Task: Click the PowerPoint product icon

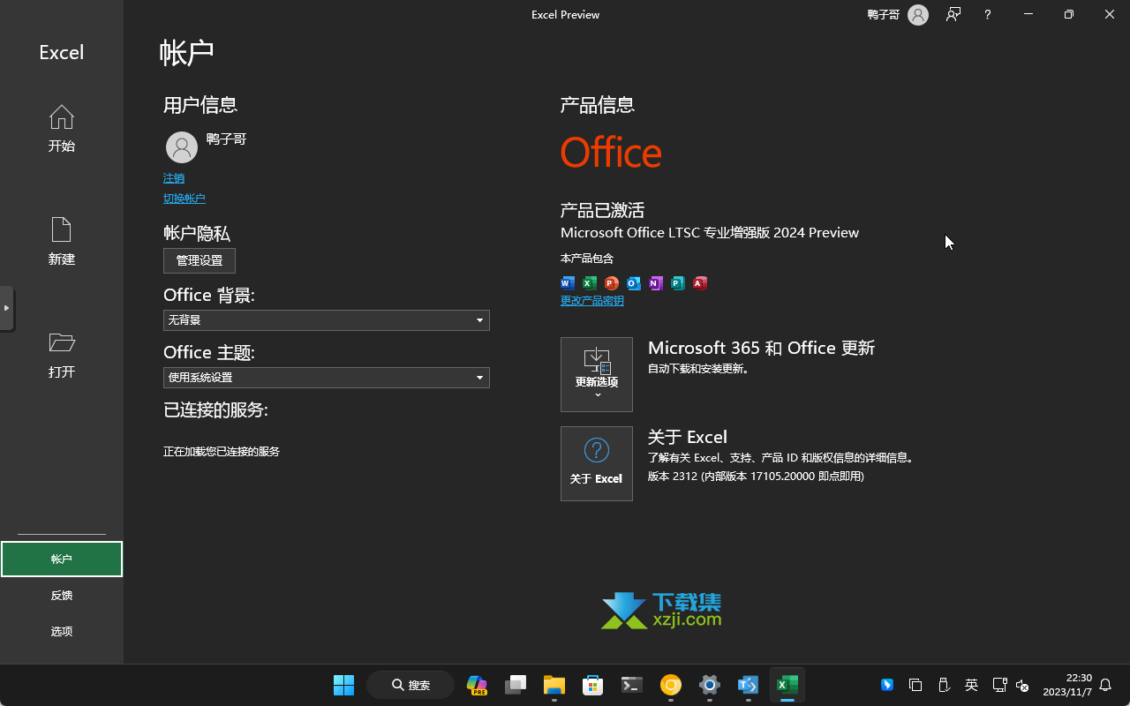Action: tap(612, 283)
